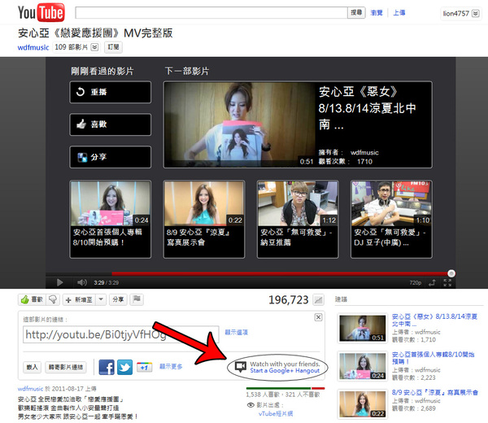Select the 分享 share tab below video
488x423 pixels.
(118, 299)
